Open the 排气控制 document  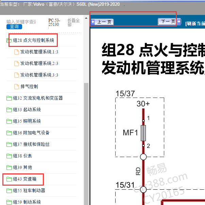click(29, 86)
